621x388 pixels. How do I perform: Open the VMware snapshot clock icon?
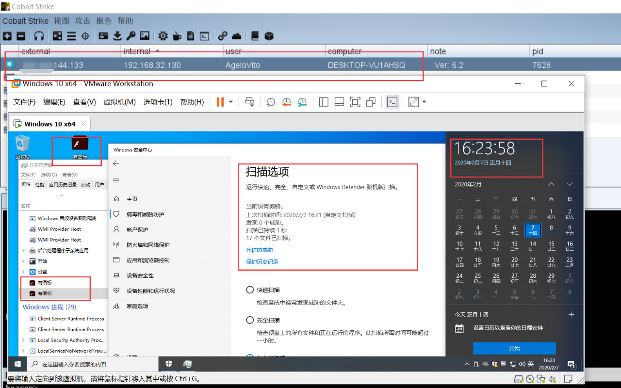(x=271, y=102)
